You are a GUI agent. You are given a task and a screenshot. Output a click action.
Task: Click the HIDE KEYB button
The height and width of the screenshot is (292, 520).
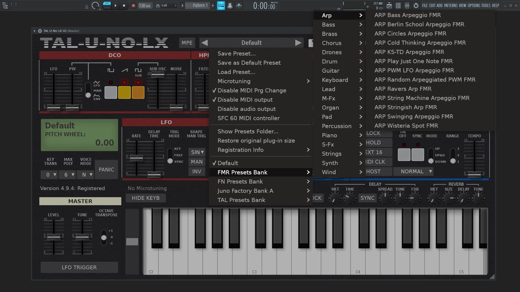145,198
